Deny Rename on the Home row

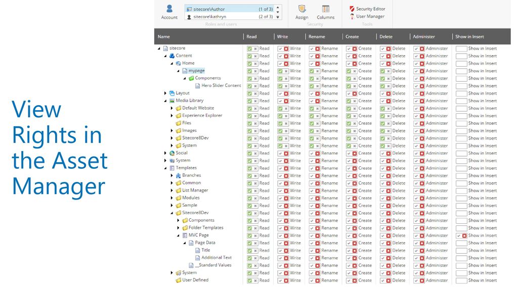pos(318,63)
